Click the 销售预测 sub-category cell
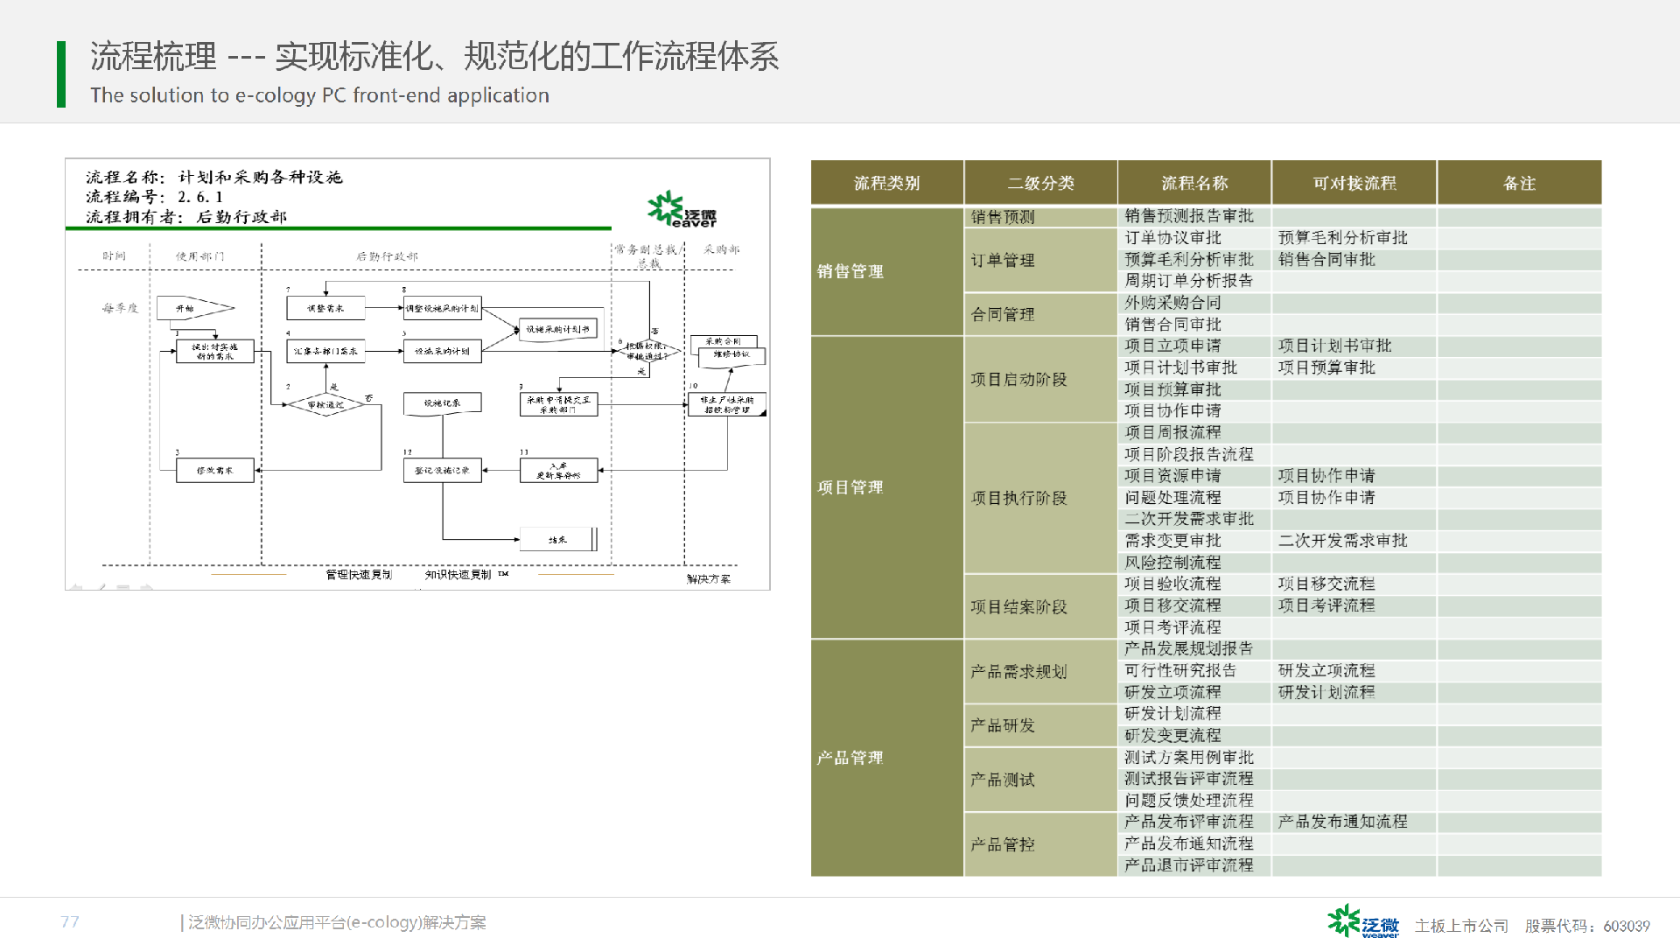This screenshot has height=945, width=1680. coord(1040,216)
